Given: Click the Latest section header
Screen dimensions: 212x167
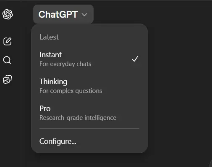Looking at the screenshot, I should click(x=49, y=37).
